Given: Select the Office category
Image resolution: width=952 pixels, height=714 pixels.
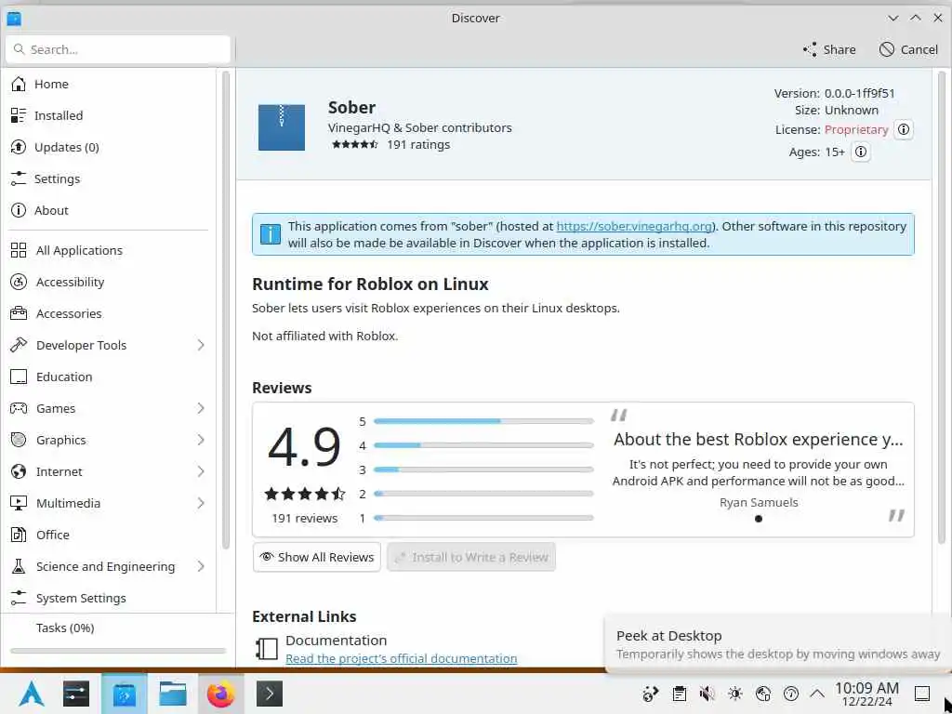Looking at the screenshot, I should pos(110,535).
